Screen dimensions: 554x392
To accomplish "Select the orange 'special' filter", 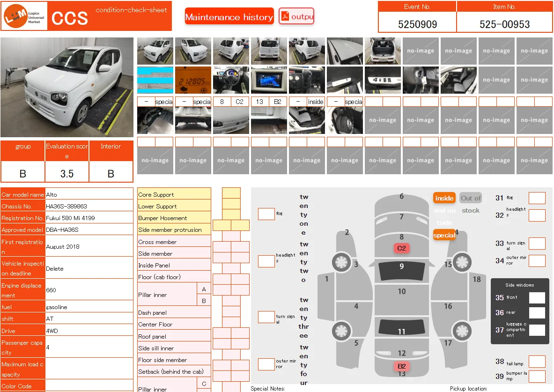I will pyautogui.click(x=444, y=235).
